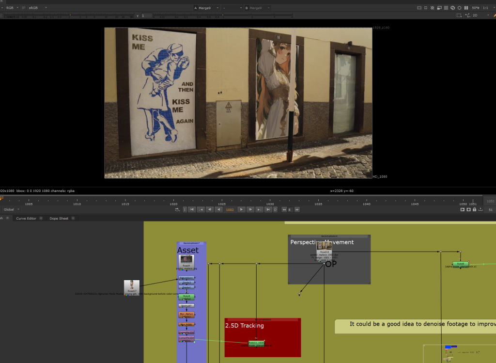Image resolution: width=496 pixels, height=363 pixels.
Task: Click the refresh viewer circular-arrows icon
Action: [453, 8]
